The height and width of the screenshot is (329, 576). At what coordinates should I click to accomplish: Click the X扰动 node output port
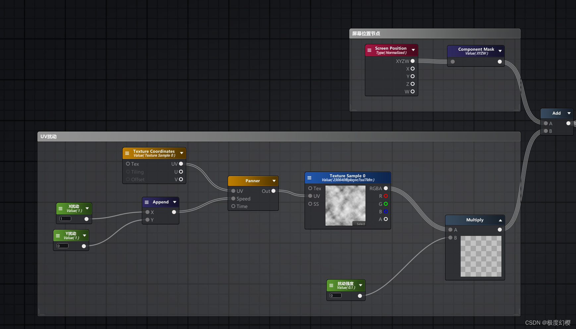[86, 219]
